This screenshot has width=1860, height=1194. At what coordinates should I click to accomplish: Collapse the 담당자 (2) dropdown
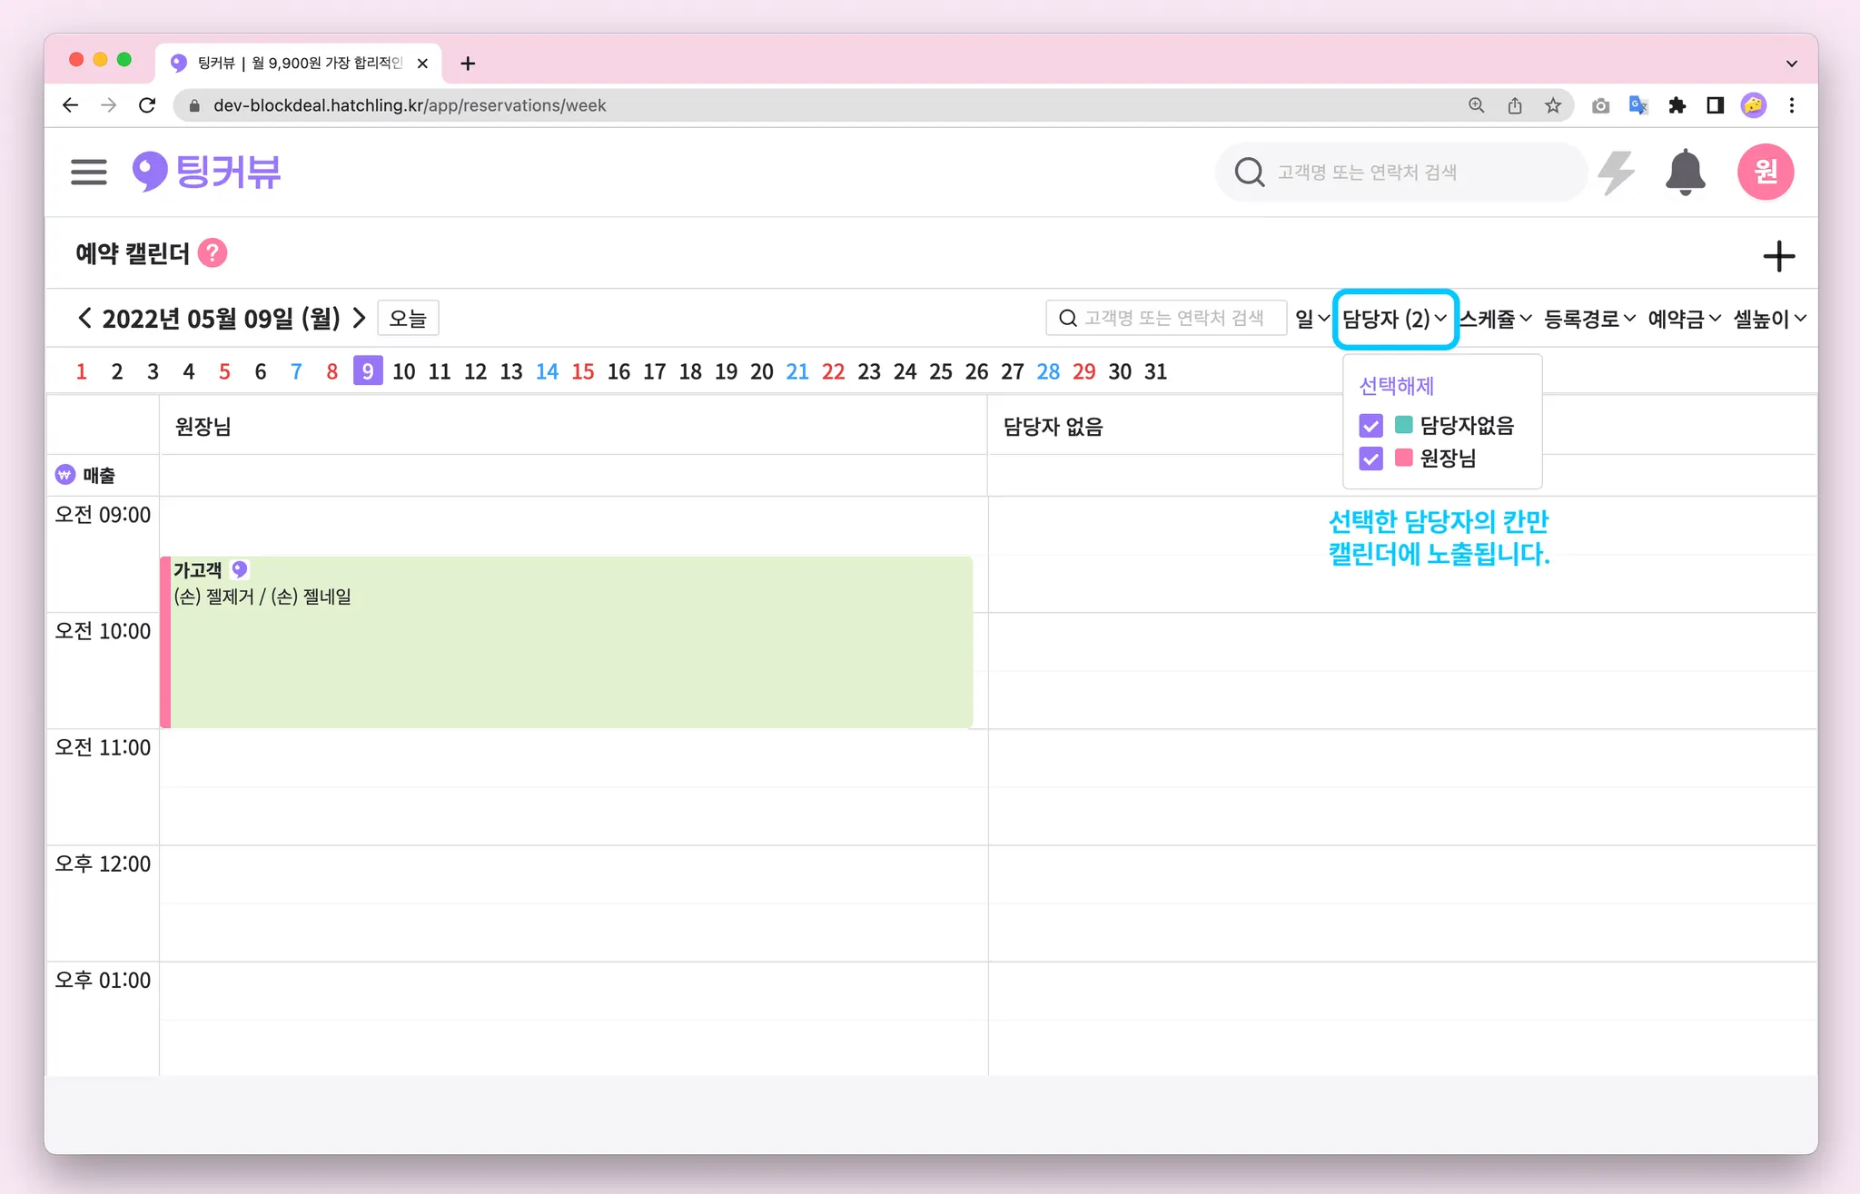click(1394, 319)
